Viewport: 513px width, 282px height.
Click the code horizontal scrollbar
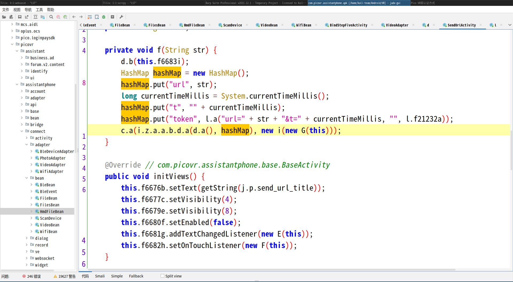(272, 269)
